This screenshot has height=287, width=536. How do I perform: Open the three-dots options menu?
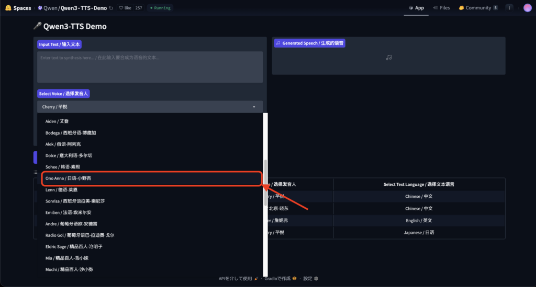509,8
